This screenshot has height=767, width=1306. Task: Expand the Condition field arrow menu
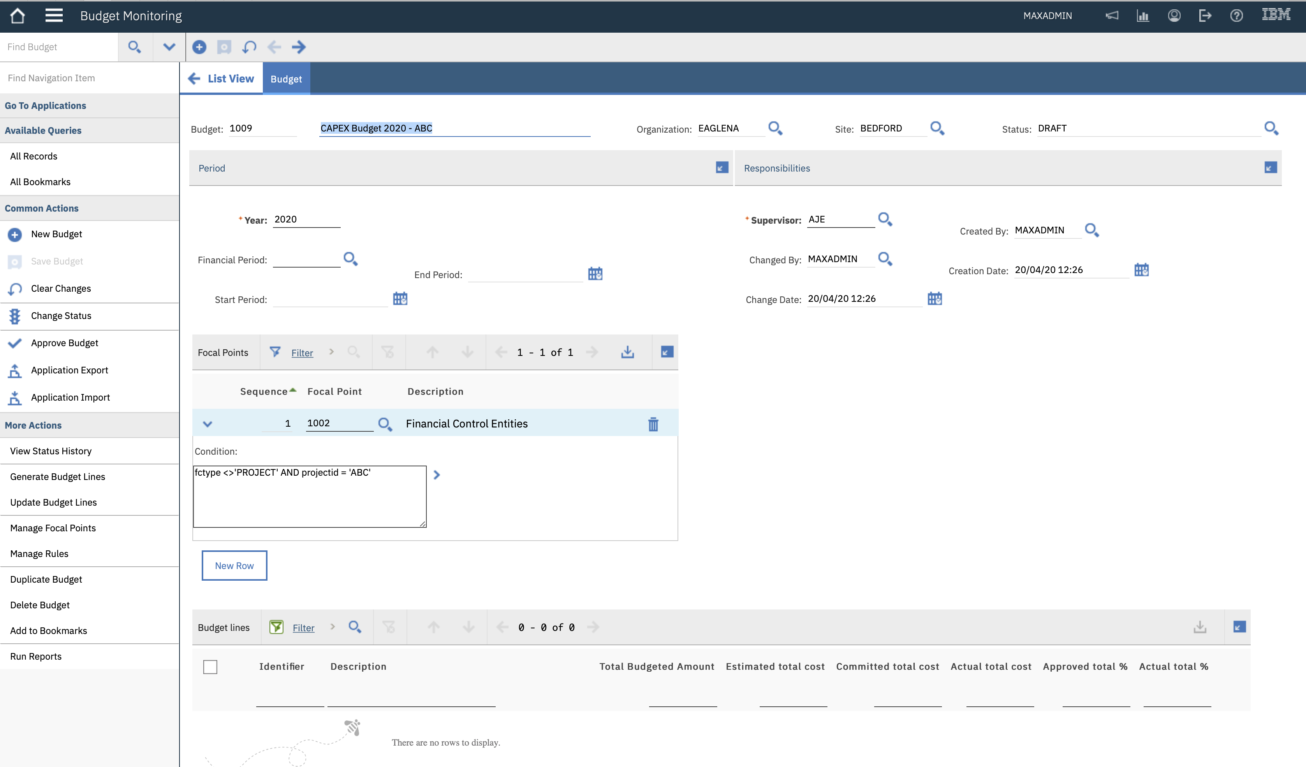pyautogui.click(x=437, y=475)
